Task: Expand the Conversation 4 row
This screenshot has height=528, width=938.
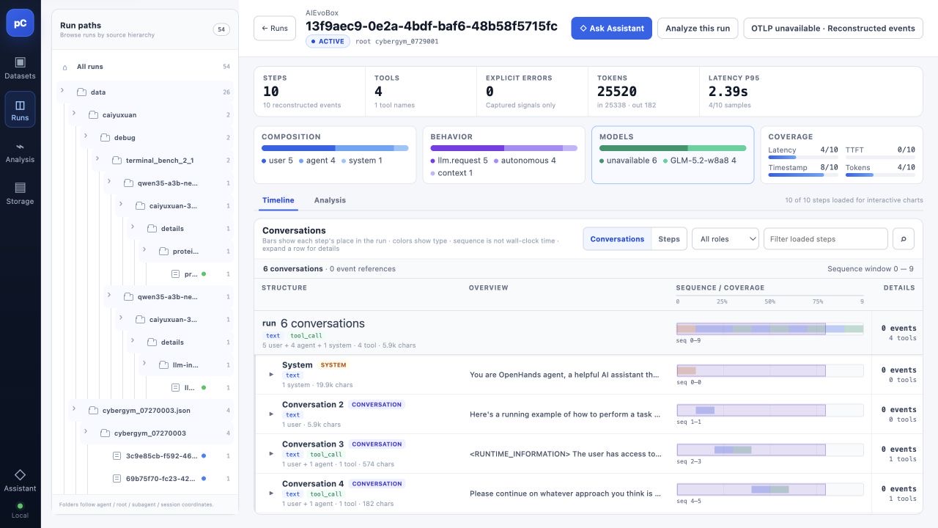Action: coord(271,494)
